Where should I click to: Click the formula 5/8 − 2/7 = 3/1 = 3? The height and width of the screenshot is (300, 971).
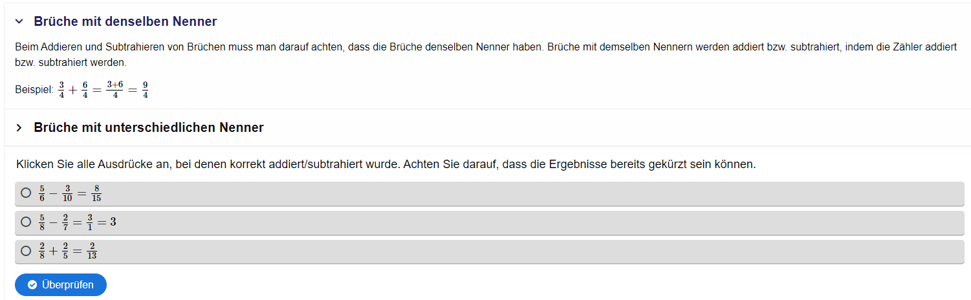pos(77,222)
